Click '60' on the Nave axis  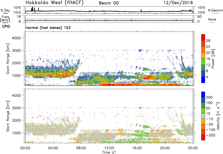pyautogui.click(x=200, y=17)
